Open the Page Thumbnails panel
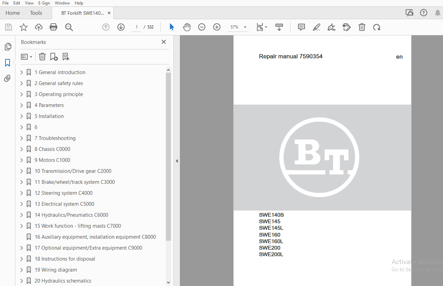 (x=8, y=47)
